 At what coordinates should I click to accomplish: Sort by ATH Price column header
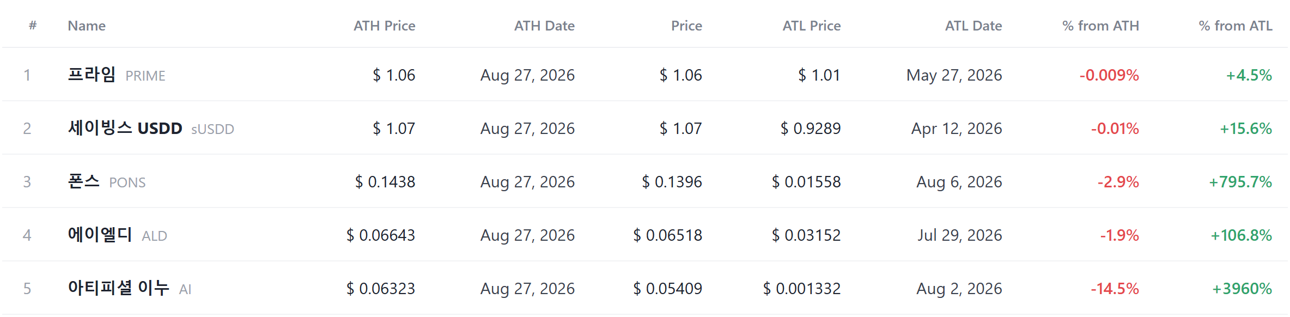[x=384, y=26]
